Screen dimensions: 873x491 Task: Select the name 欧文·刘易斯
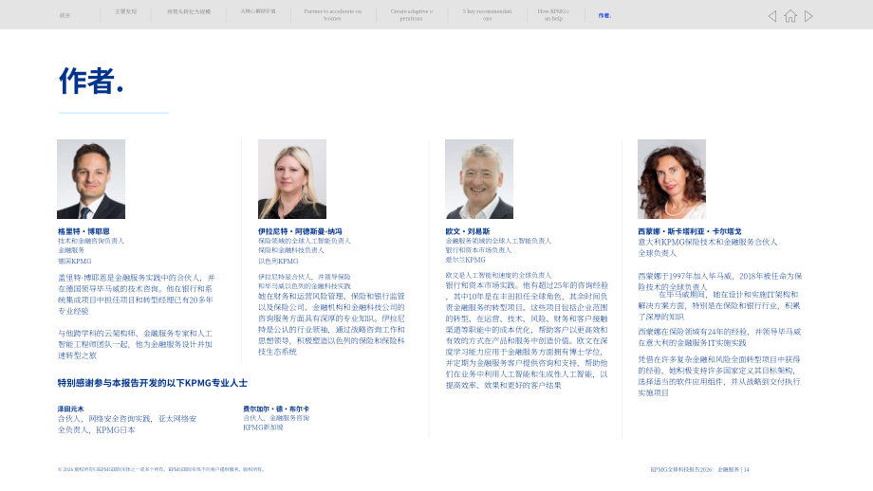point(468,231)
